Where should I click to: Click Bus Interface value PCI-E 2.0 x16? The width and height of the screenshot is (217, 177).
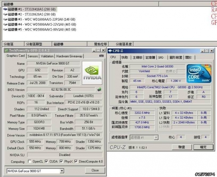tap(83, 102)
